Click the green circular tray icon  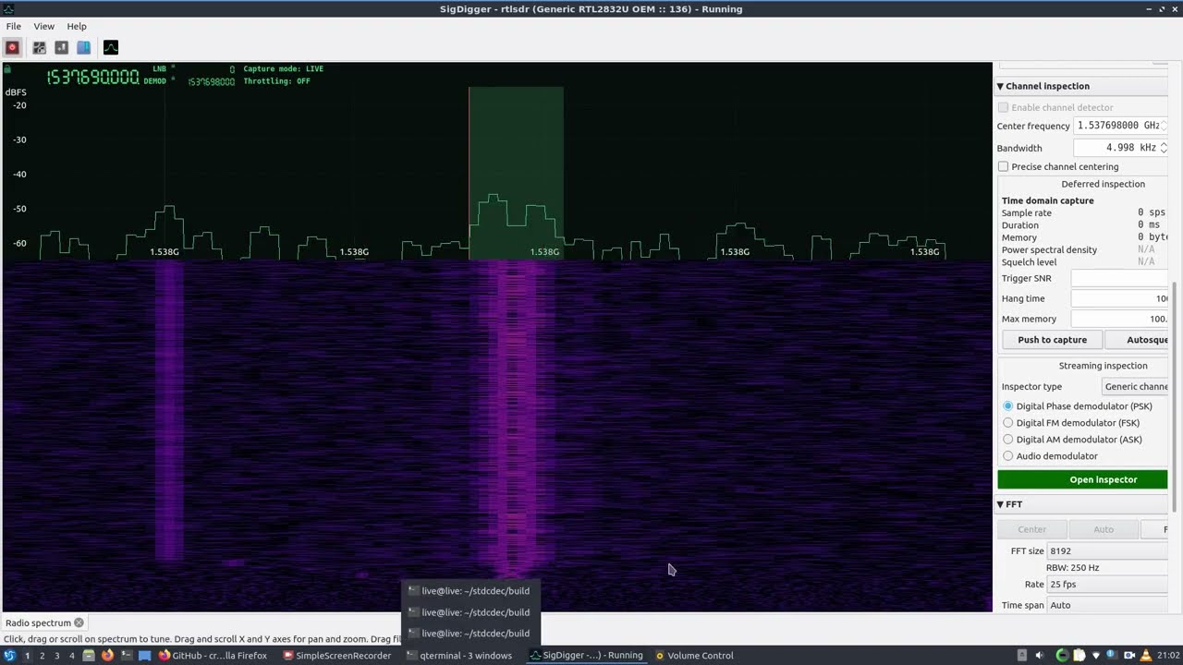pos(1062,656)
